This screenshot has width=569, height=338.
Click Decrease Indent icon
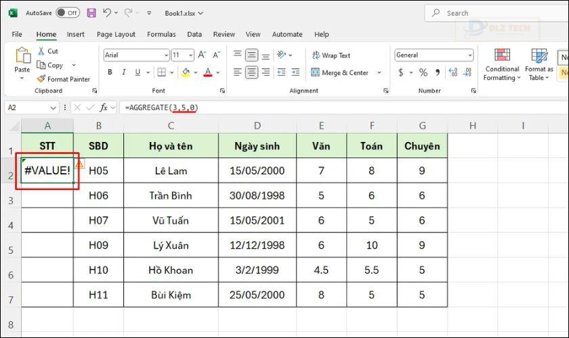pos(282,72)
